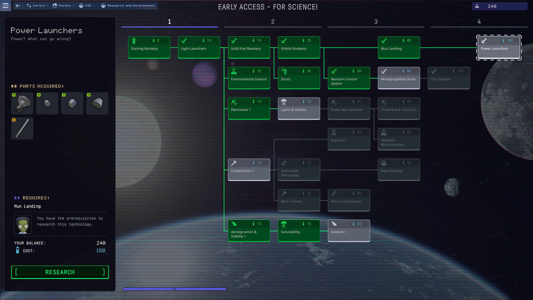Expand the Tech Tree to column 4 nodes
The width and height of the screenshot is (533, 300).
click(479, 21)
